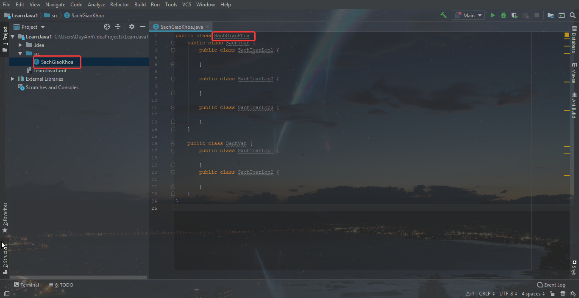The image size is (579, 298).
Task: Select the LearnJava1.iml file in the tree
Action: 50,71
